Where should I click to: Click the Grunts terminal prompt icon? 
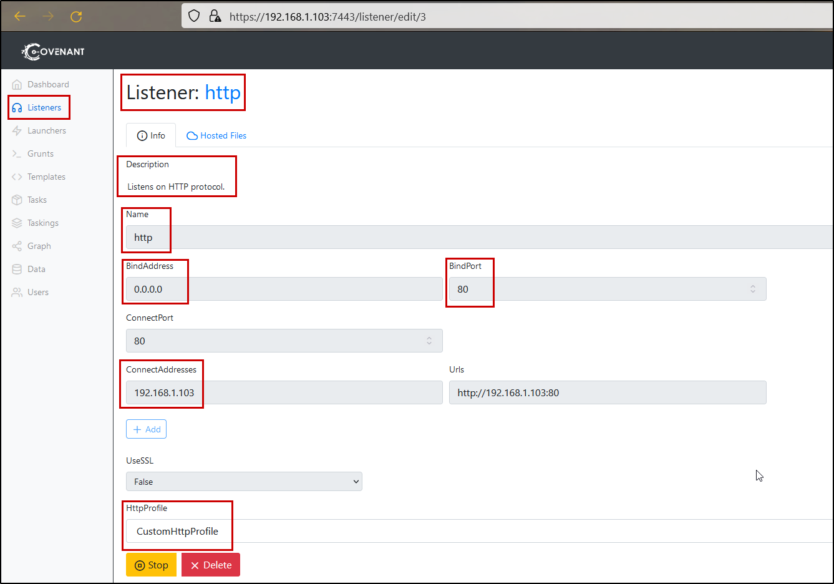(x=17, y=153)
